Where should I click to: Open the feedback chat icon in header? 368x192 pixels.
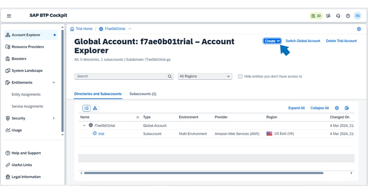328,16
